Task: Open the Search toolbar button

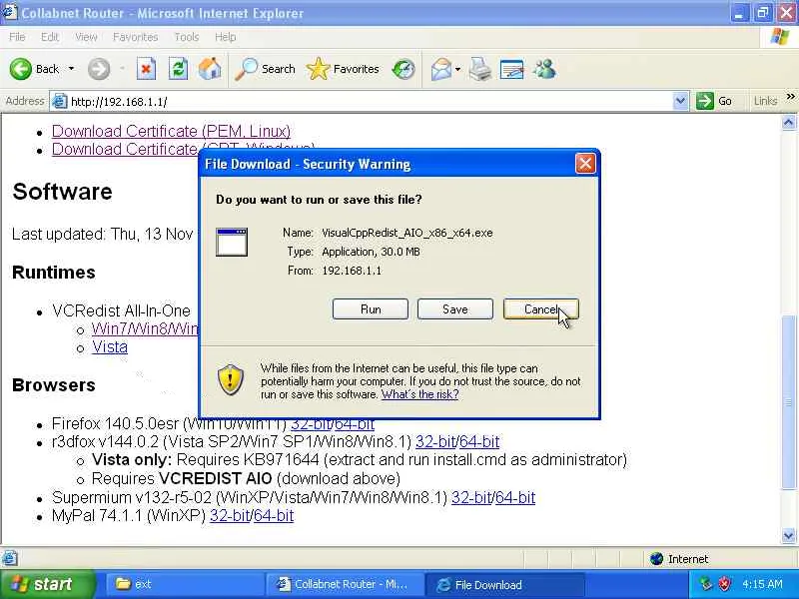Action: pos(265,69)
